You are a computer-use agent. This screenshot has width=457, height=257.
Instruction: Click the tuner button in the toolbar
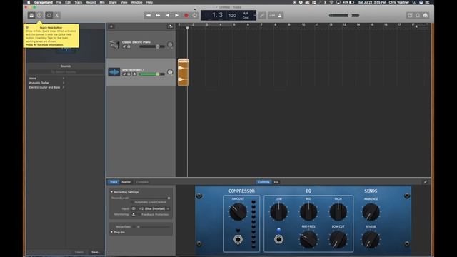click(x=262, y=15)
